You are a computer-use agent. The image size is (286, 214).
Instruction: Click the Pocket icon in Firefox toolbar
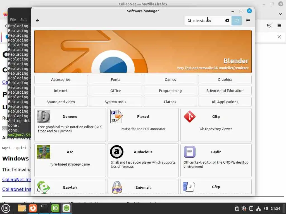point(269,26)
